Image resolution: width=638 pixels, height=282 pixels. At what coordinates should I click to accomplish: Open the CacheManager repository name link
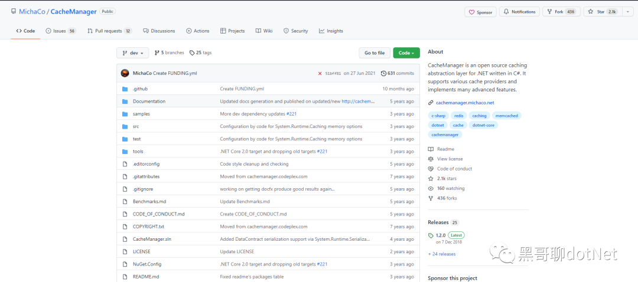74,12
